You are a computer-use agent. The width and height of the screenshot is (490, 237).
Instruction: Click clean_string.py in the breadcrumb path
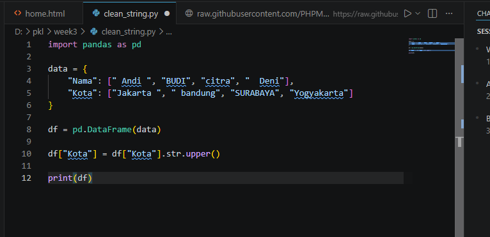tap(129, 31)
